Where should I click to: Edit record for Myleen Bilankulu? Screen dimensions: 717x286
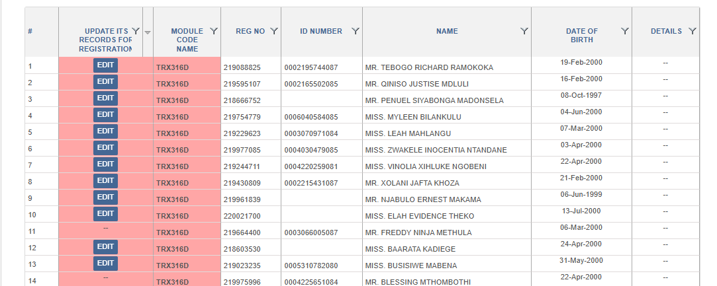click(106, 114)
